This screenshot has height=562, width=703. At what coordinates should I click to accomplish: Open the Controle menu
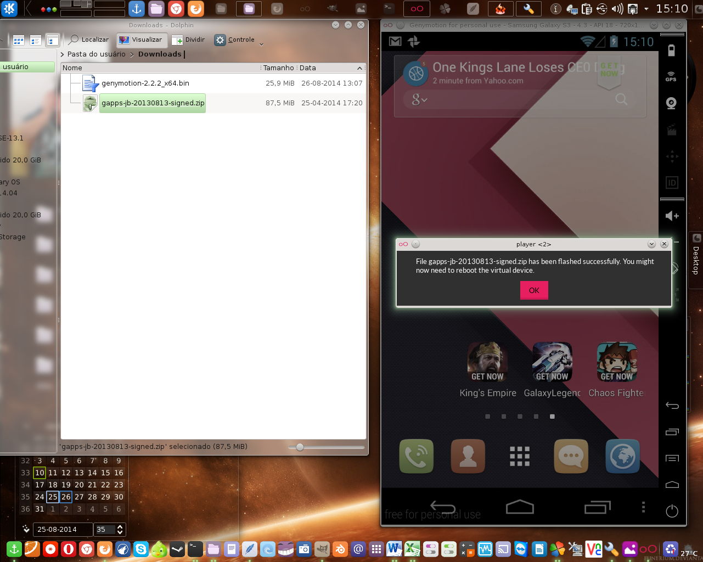235,40
